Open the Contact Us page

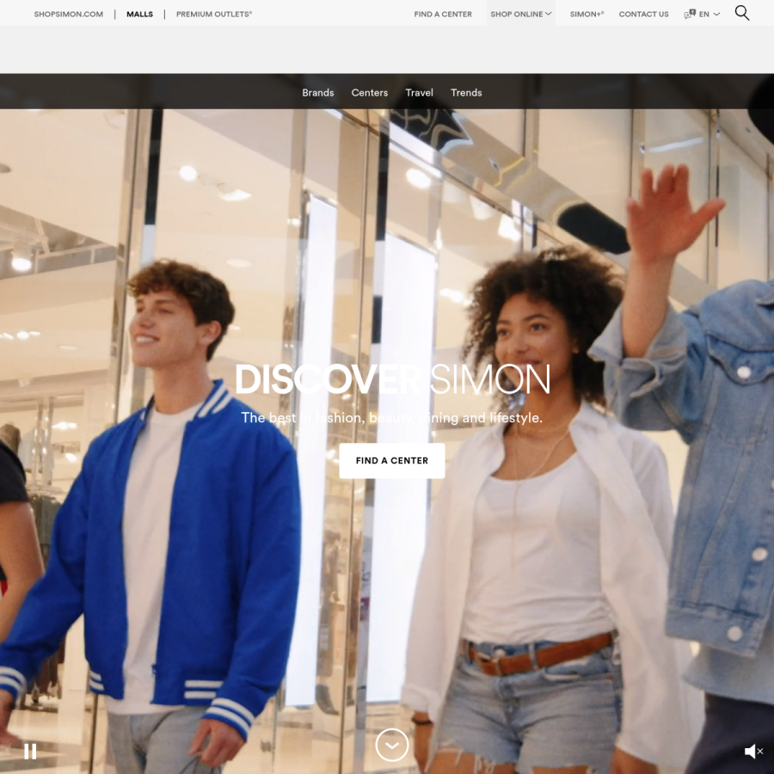(x=643, y=15)
